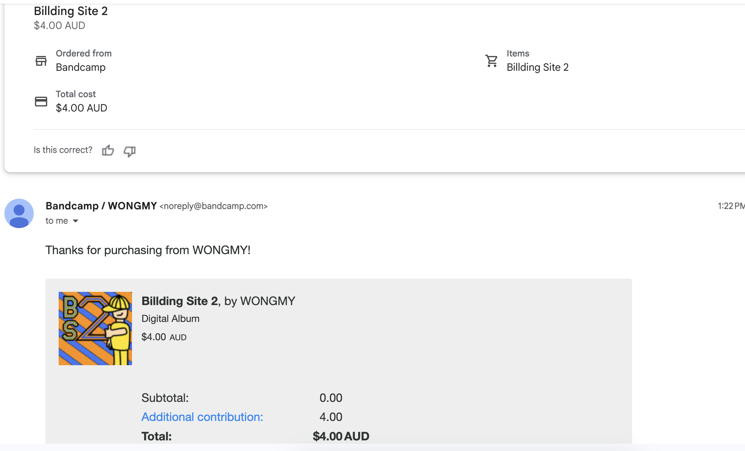Click 'by WONGMY' artist name in receipt
The height and width of the screenshot is (451, 745).
coord(260,301)
